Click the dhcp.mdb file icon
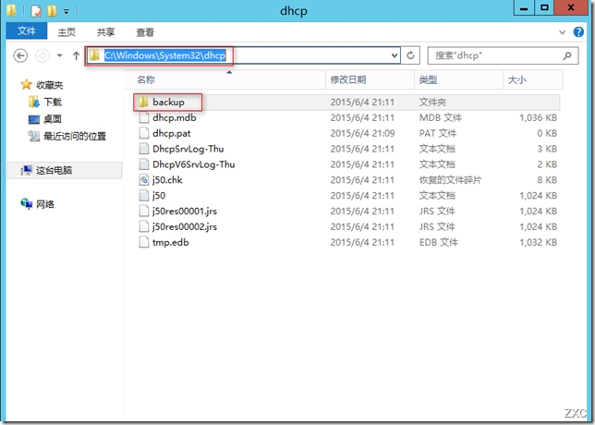Image resolution: width=595 pixels, height=425 pixels. (x=144, y=117)
